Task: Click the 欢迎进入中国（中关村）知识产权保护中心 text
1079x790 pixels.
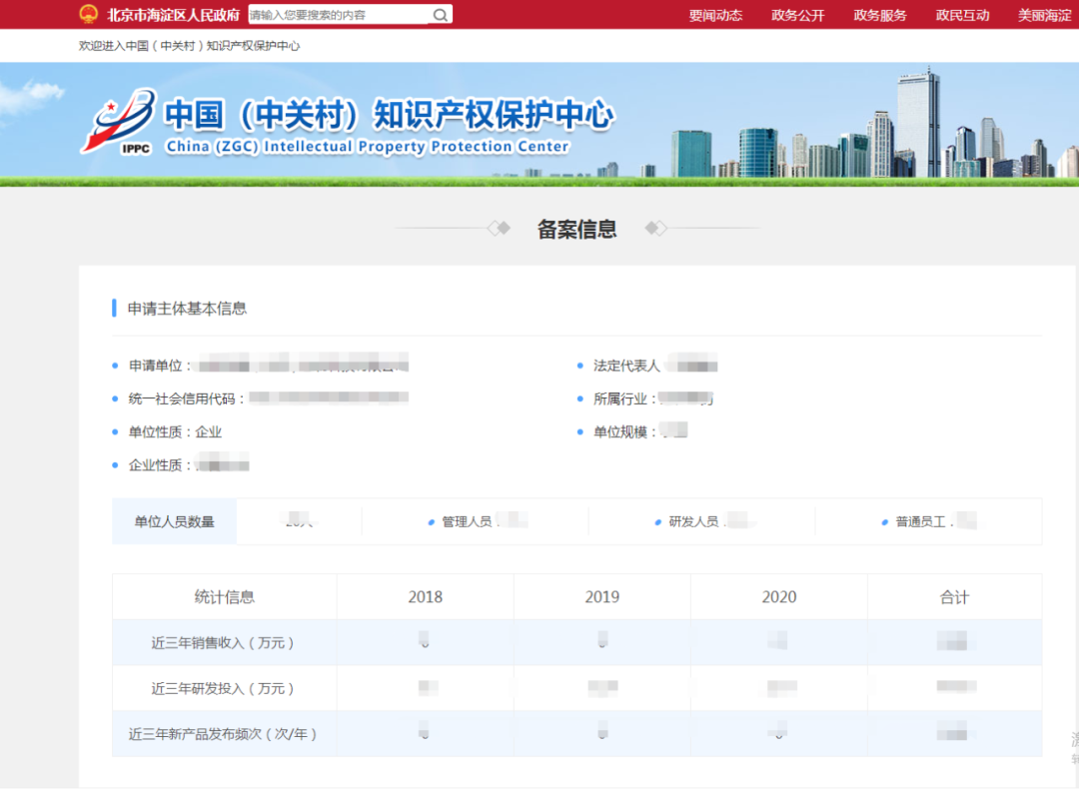Action: [x=189, y=45]
